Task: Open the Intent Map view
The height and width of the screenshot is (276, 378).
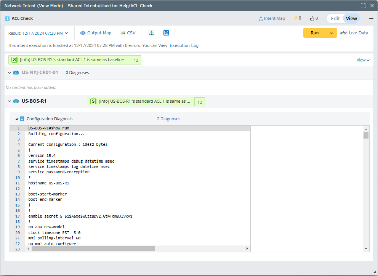Action: pyautogui.click(x=271, y=18)
